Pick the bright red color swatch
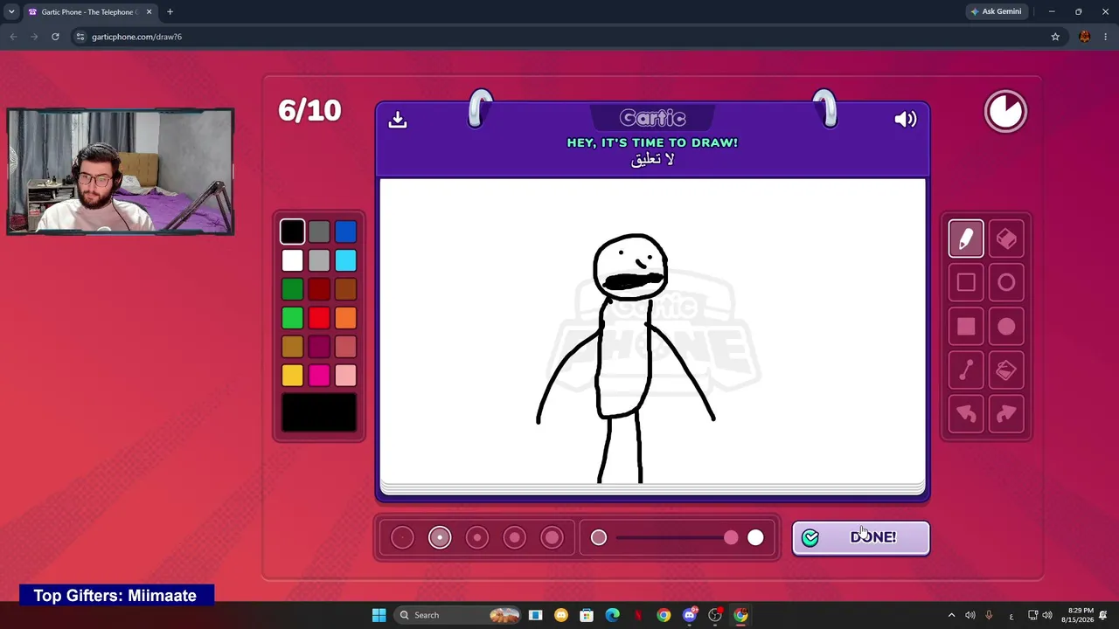The height and width of the screenshot is (629, 1119). [x=319, y=318]
